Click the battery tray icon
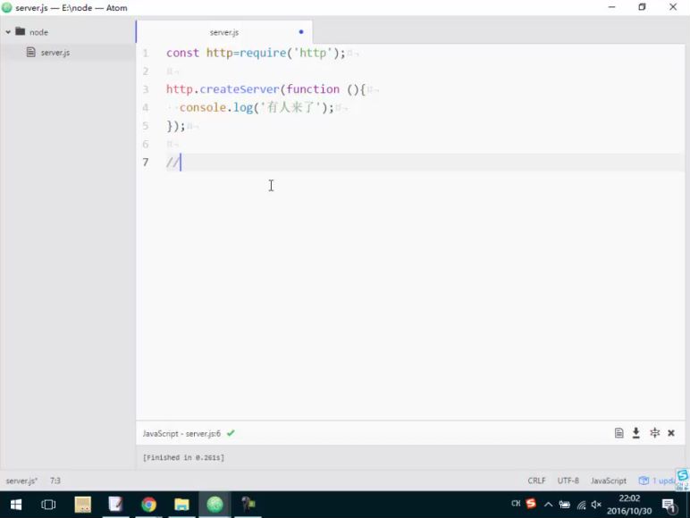The width and height of the screenshot is (690, 518). [x=565, y=505]
